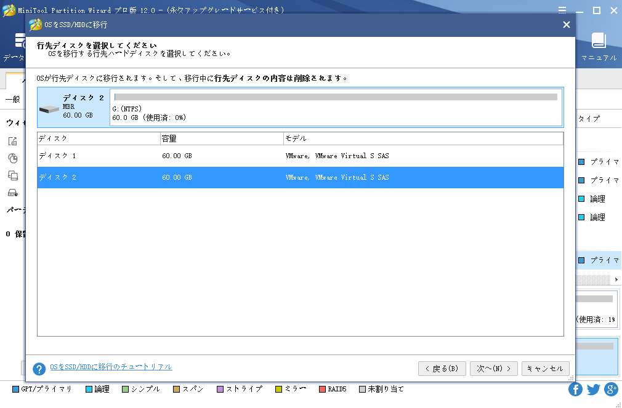Click the drive-shaped partition recovery wizard icon

[x=13, y=193]
